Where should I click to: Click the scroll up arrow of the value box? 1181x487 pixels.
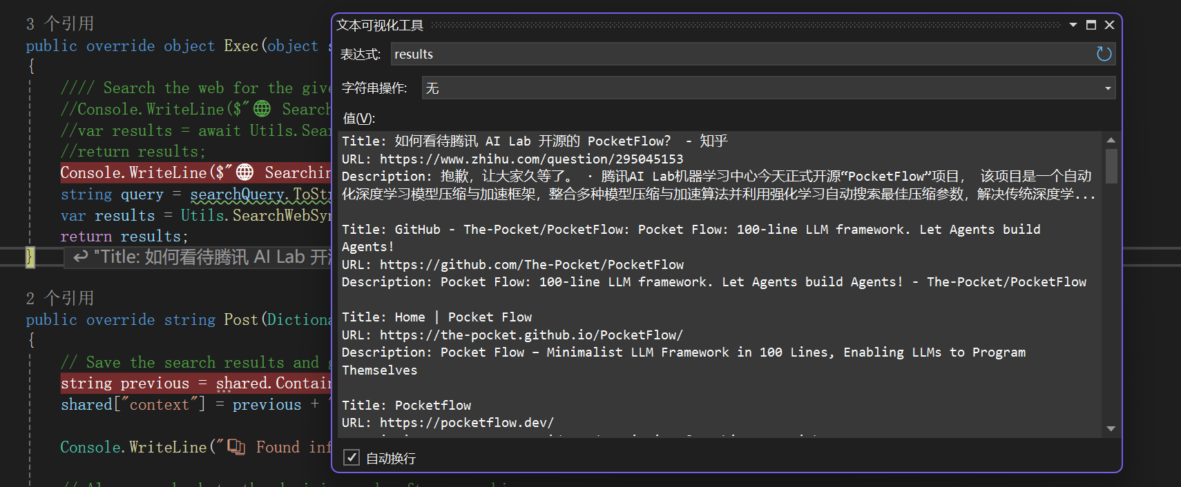click(1111, 140)
